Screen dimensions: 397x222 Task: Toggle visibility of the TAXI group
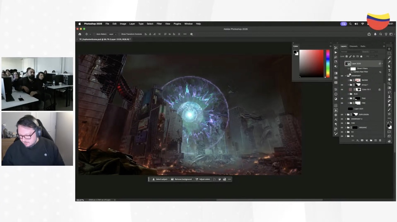pyautogui.click(x=342, y=98)
